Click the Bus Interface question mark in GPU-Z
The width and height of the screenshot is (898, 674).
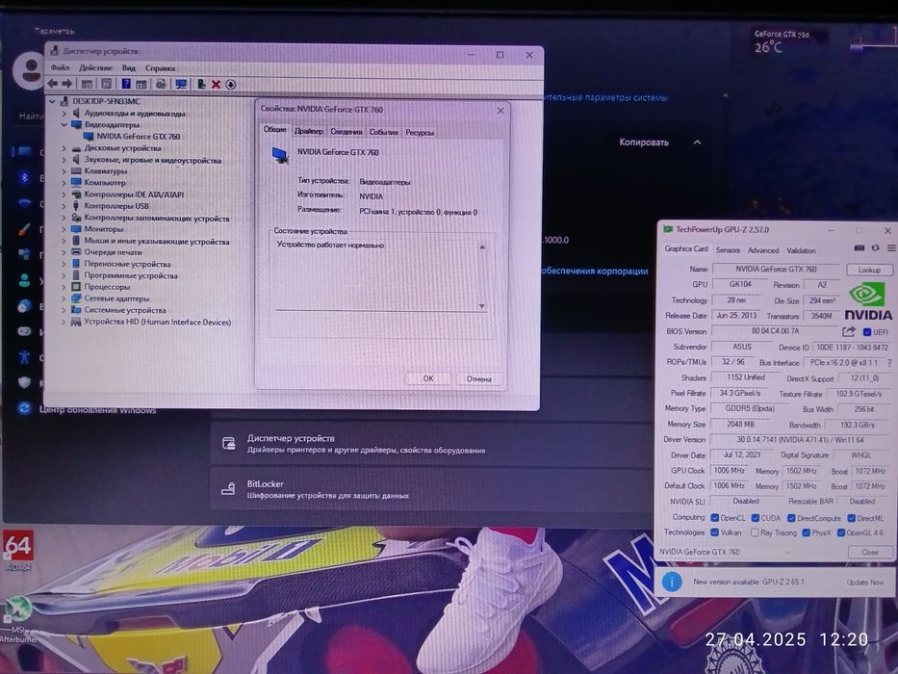coord(889,363)
